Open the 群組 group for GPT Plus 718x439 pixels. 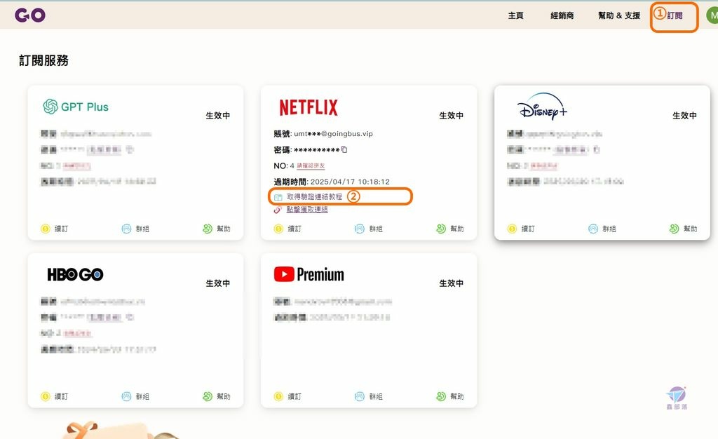pyautogui.click(x=135, y=229)
